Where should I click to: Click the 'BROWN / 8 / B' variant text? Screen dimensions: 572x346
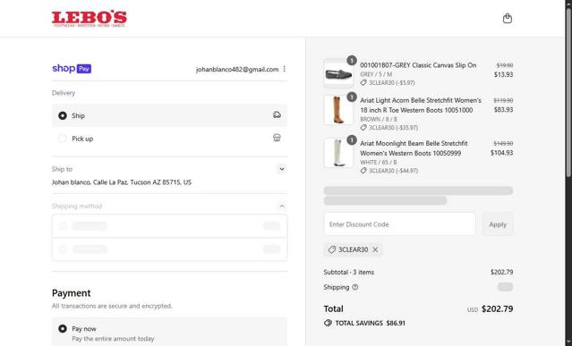(x=379, y=119)
